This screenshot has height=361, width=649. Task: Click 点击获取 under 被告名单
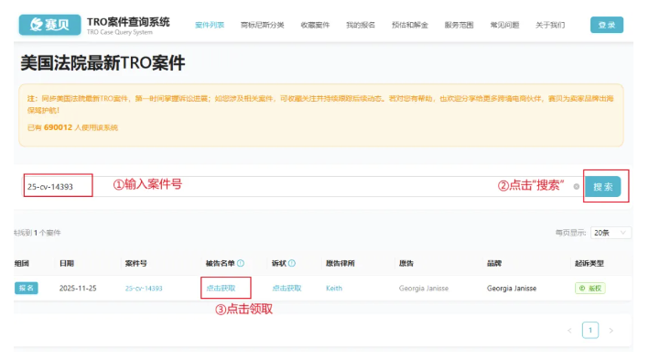pos(221,288)
